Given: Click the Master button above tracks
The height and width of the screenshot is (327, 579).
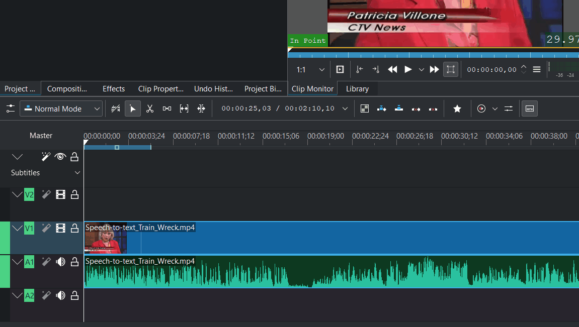Looking at the screenshot, I should click(x=41, y=136).
